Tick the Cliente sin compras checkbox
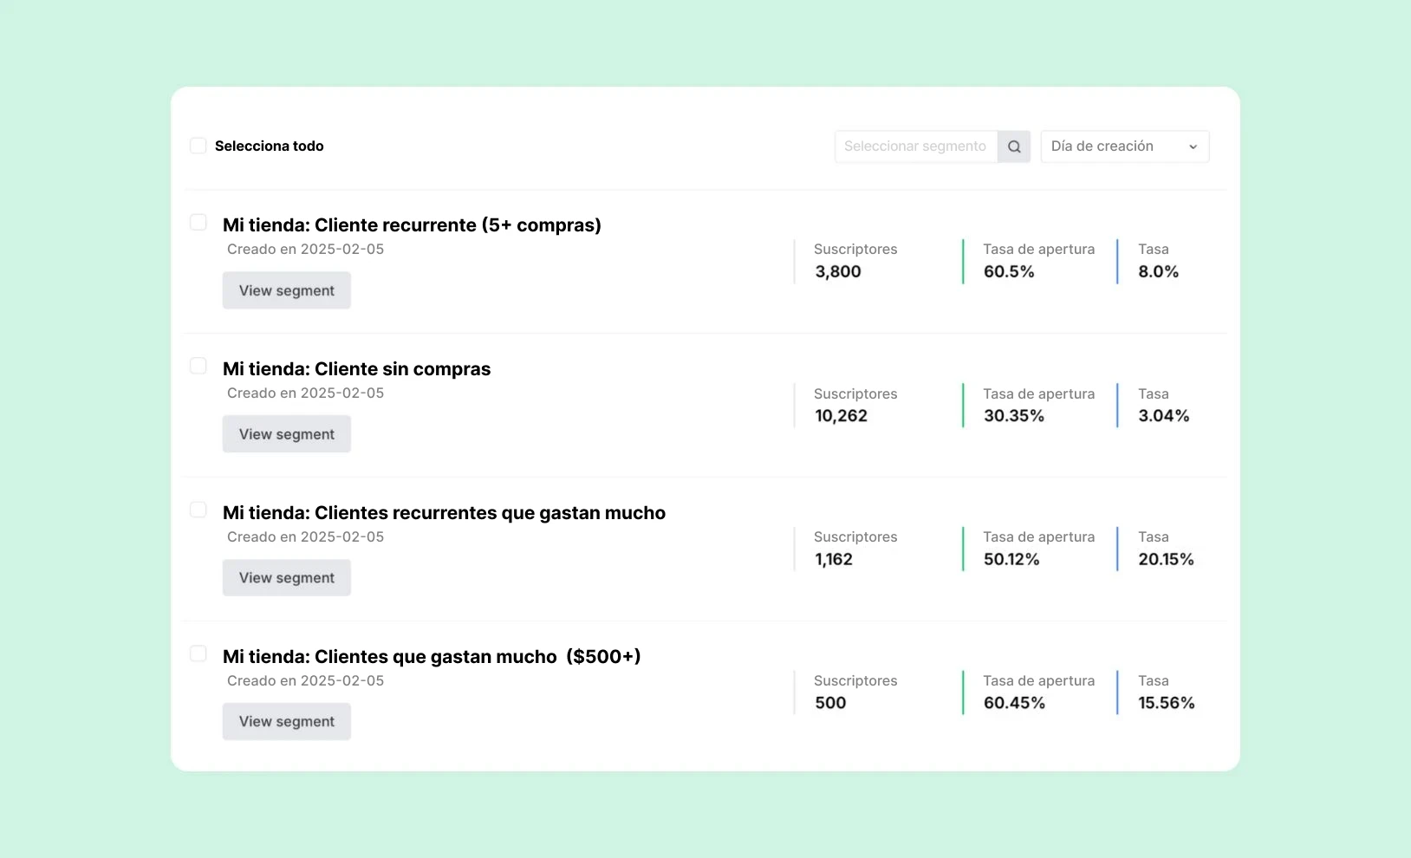This screenshot has width=1411, height=858. [198, 367]
